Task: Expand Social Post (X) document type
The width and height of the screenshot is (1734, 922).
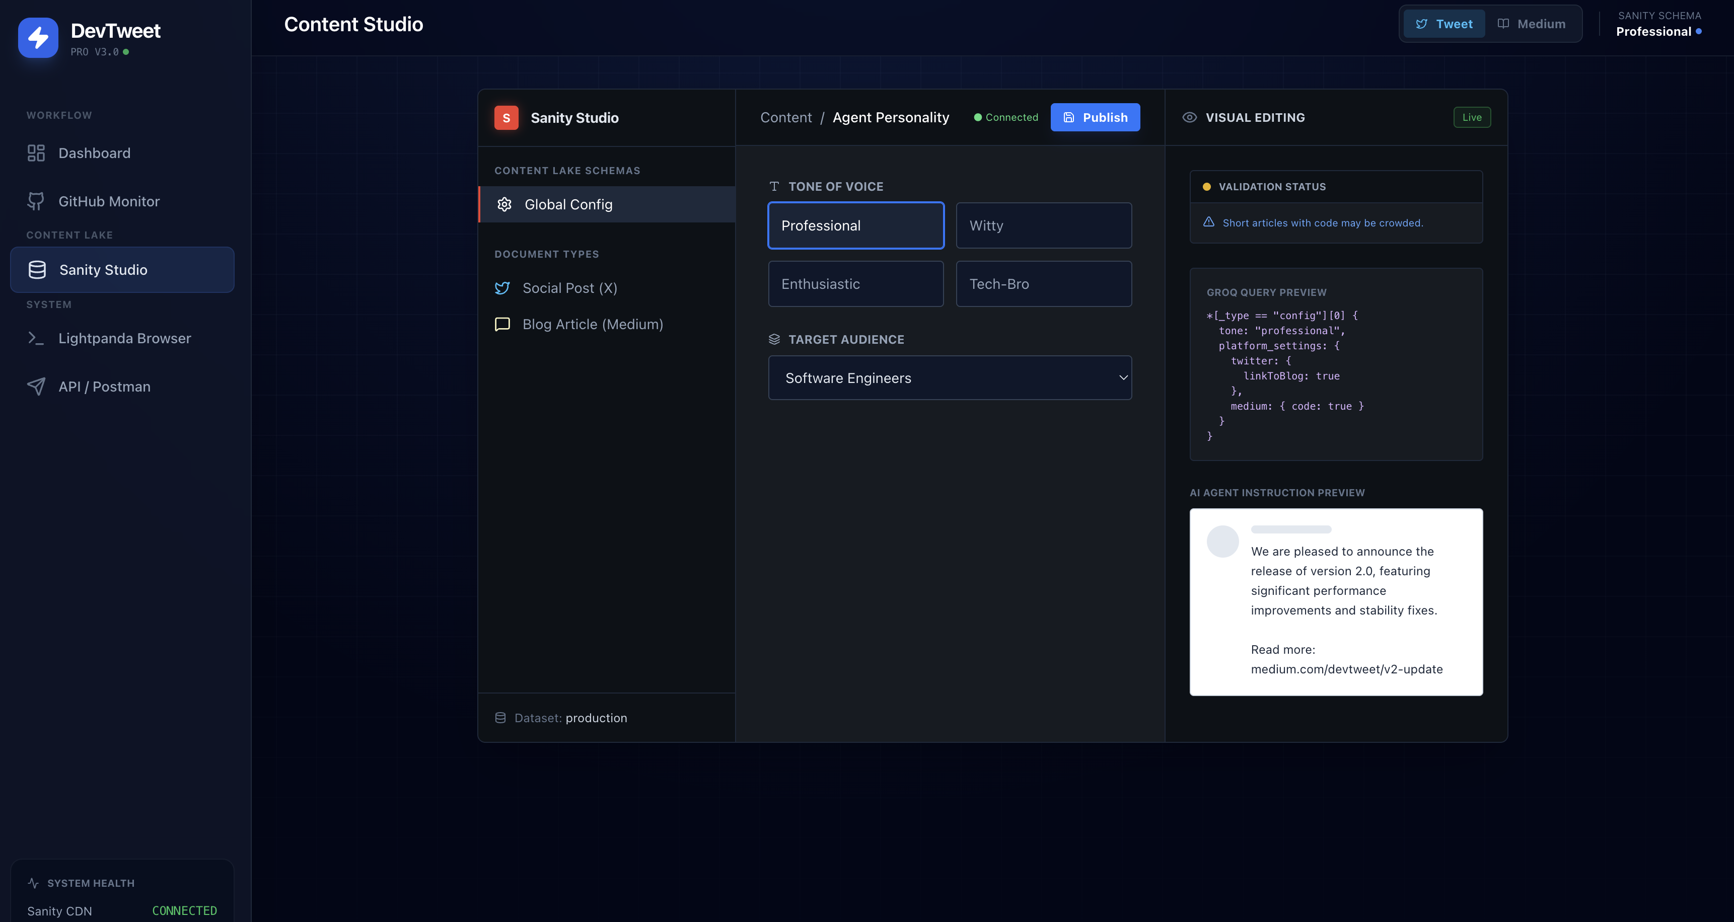Action: (x=569, y=288)
